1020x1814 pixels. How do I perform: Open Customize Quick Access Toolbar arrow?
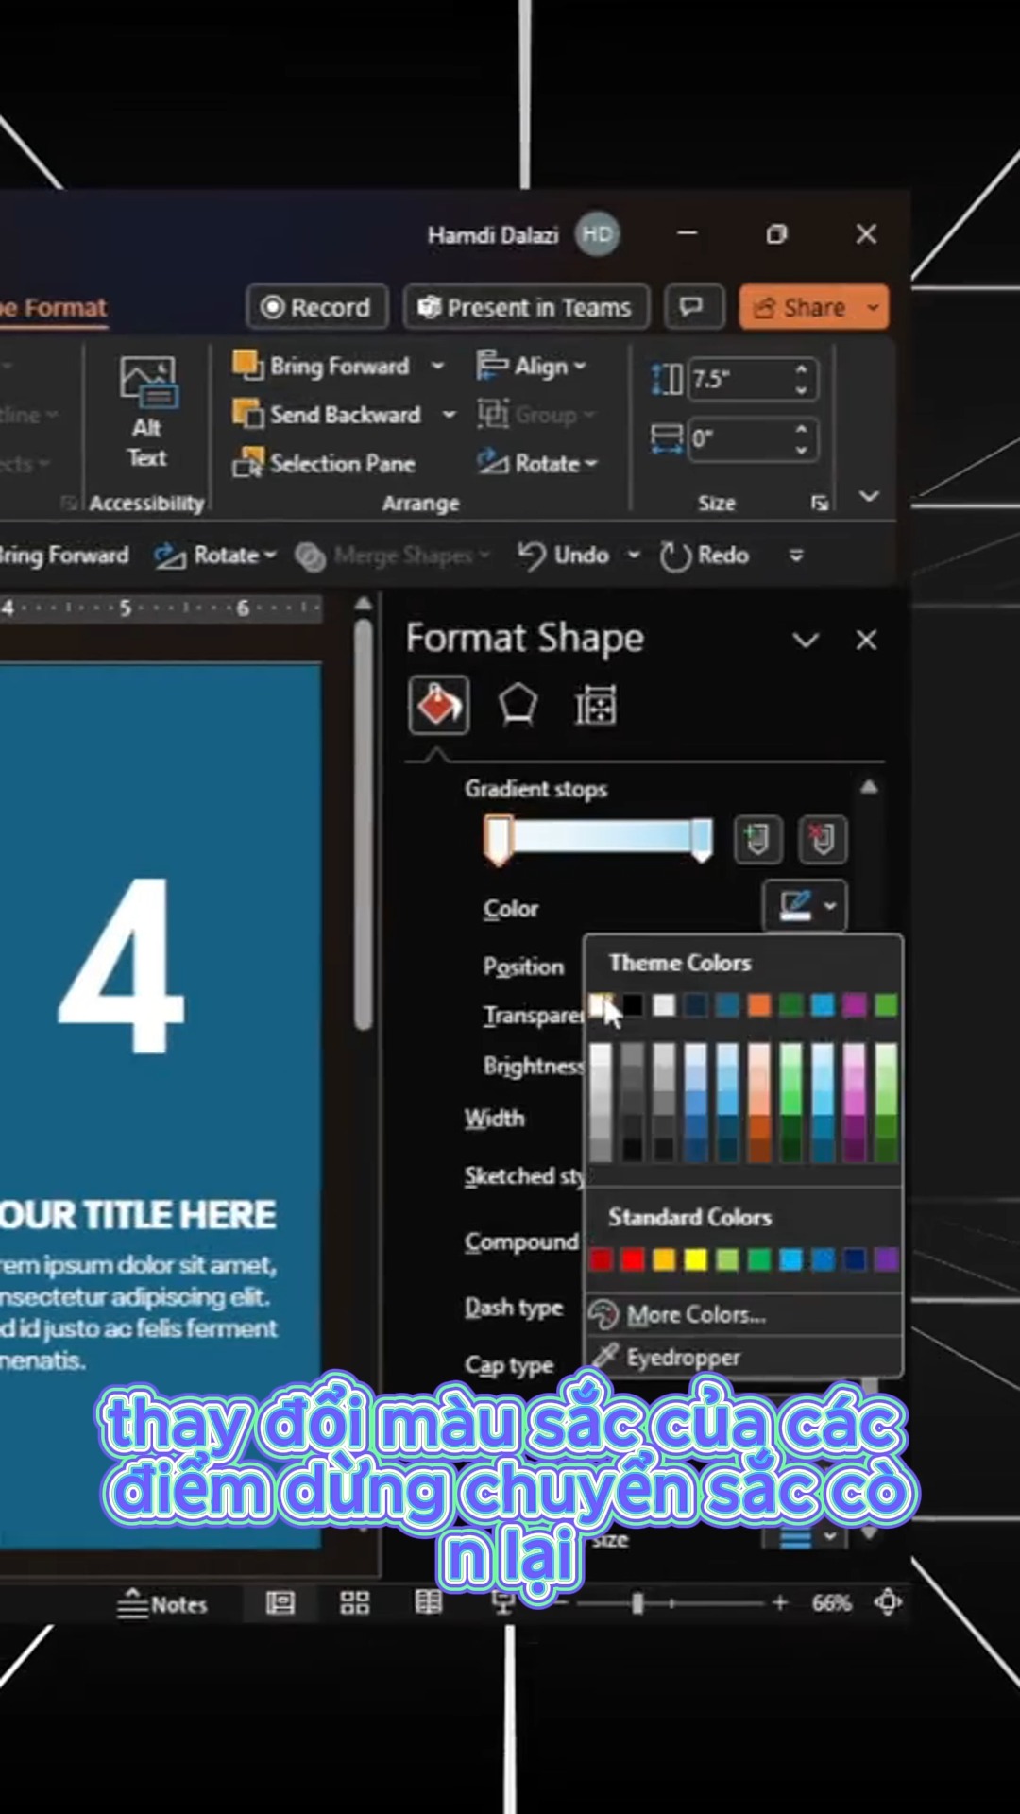(796, 556)
